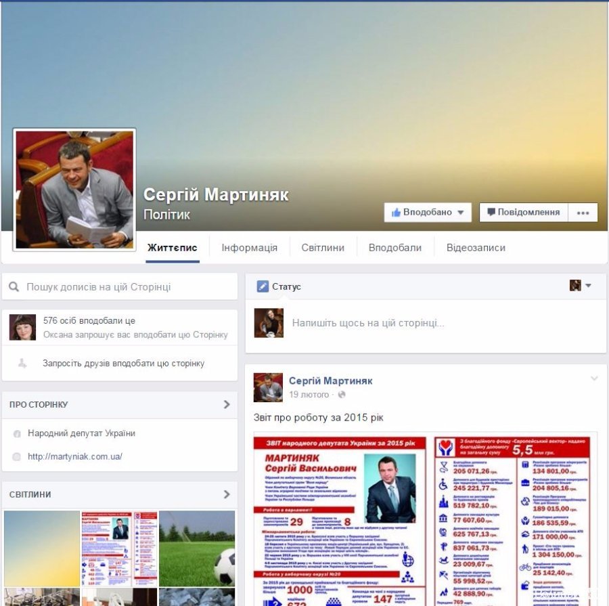Open the posting identity selector dropdown
The image size is (609, 606).
(x=580, y=286)
